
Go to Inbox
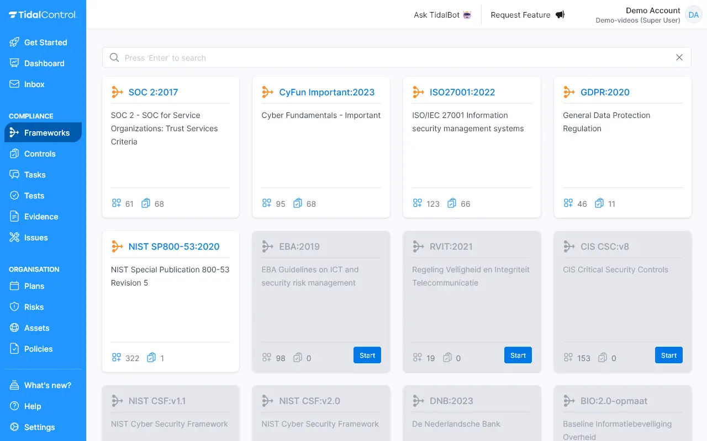(43, 84)
